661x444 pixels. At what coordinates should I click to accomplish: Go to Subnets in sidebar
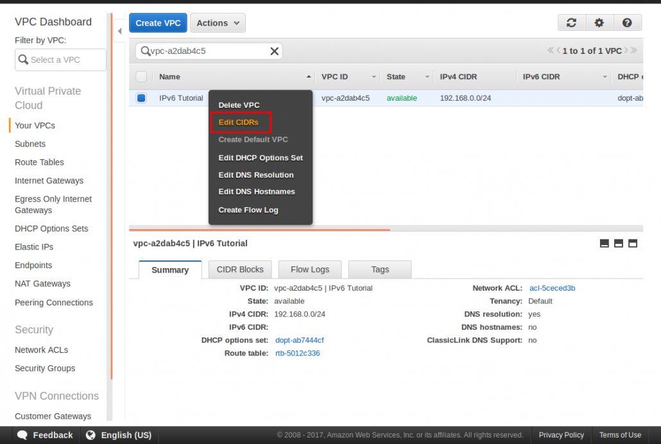pos(30,144)
